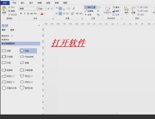The image size is (155, 119).
Task: Expand More Shapes (更多形状)
Action: point(7,36)
